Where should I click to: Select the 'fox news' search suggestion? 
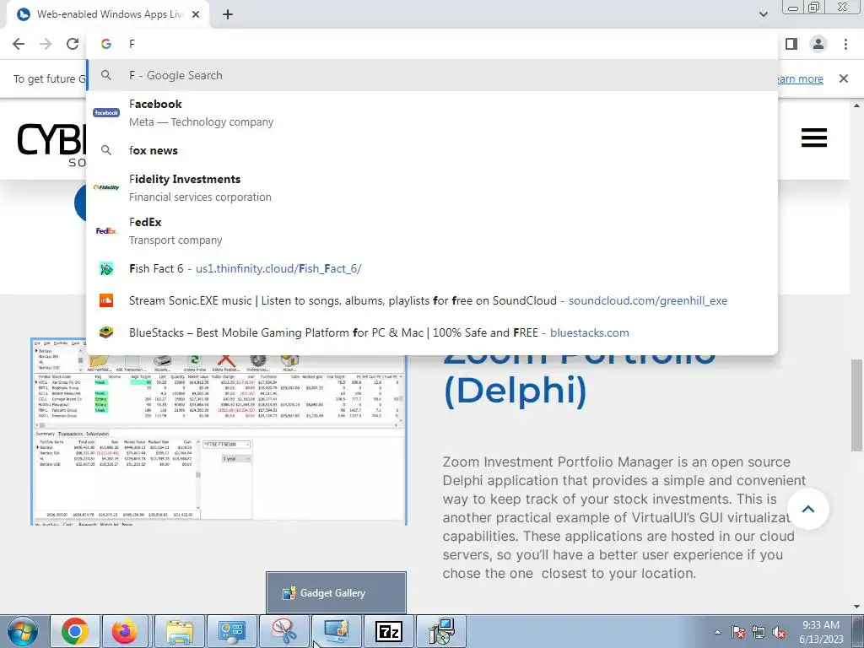[432, 150]
